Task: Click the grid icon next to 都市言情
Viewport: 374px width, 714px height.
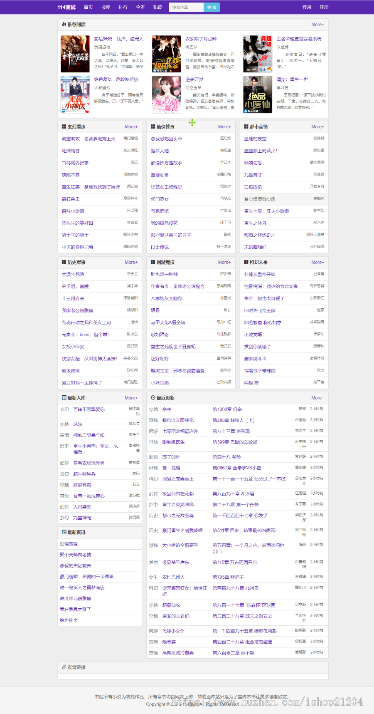Action: 246,126
